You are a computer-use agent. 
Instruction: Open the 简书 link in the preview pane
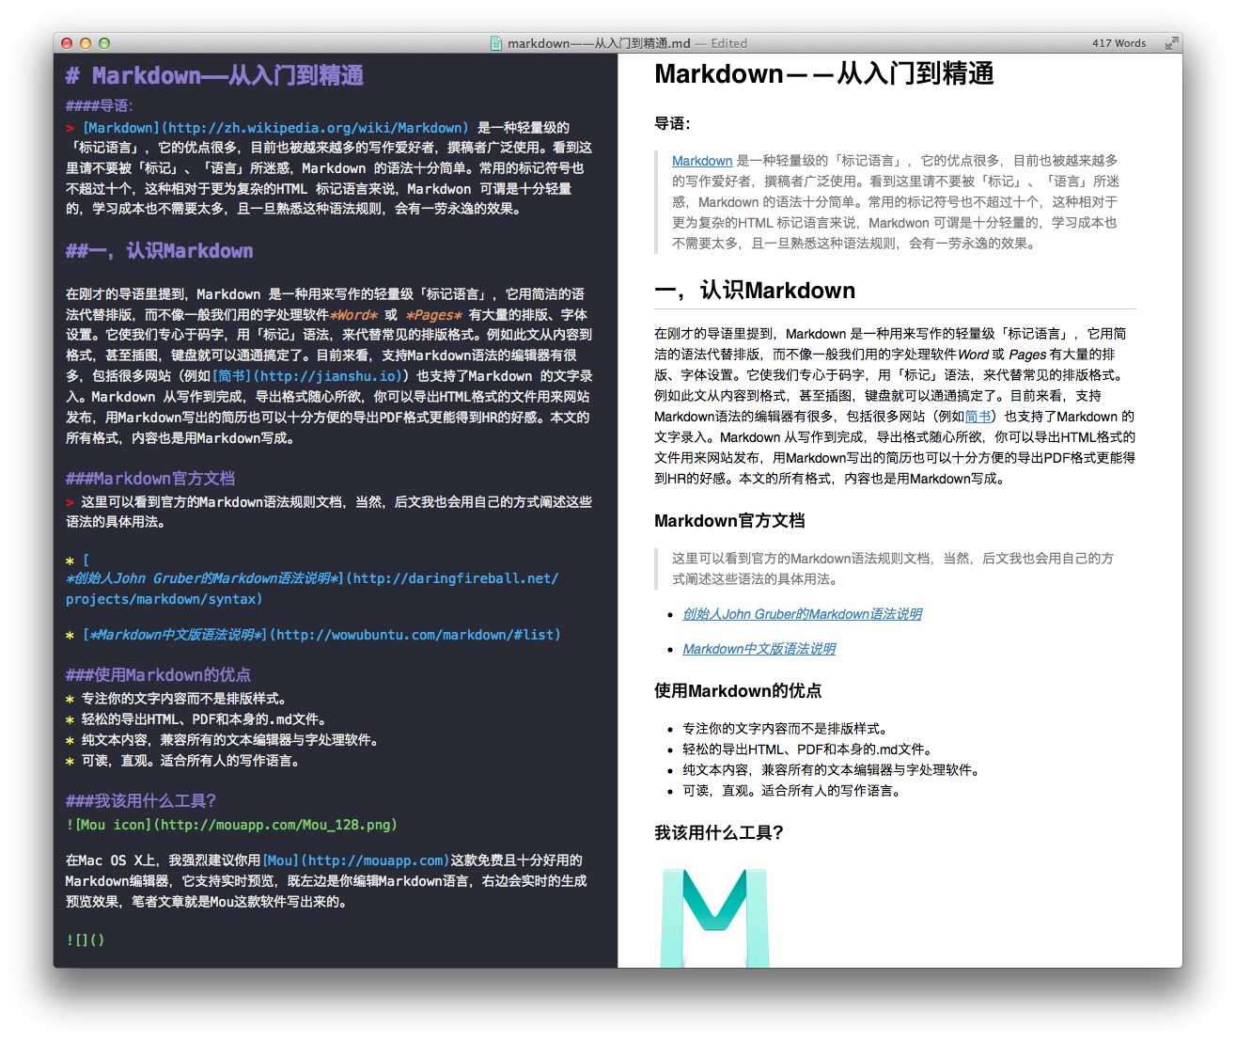click(x=977, y=416)
